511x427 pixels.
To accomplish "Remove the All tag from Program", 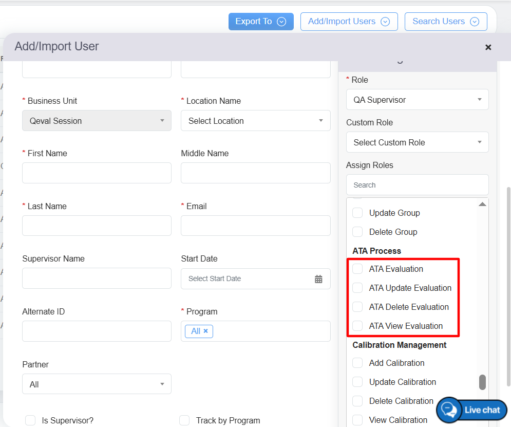I will (x=205, y=331).
